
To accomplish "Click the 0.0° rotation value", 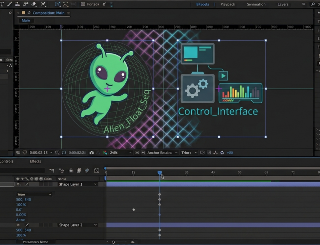I will tap(19, 210).
